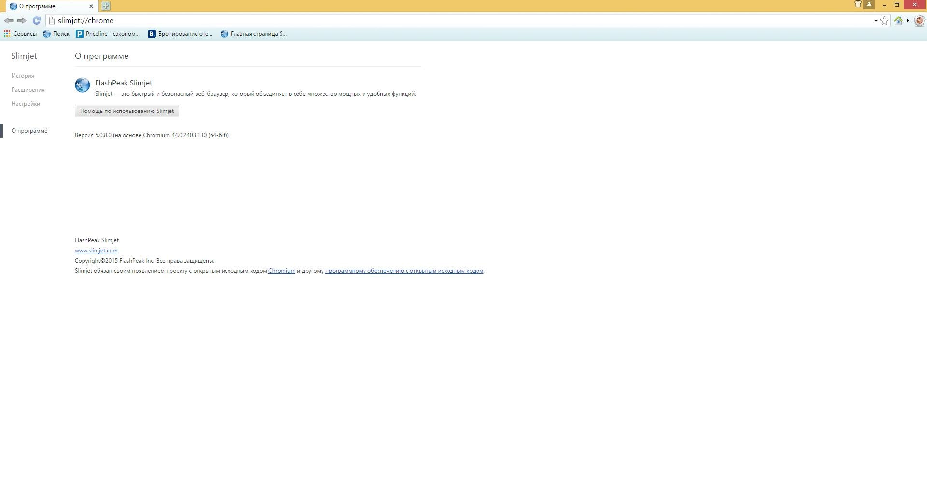The image size is (927, 502).
Task: Open 'Настройки' in the sidebar
Action: (26, 104)
